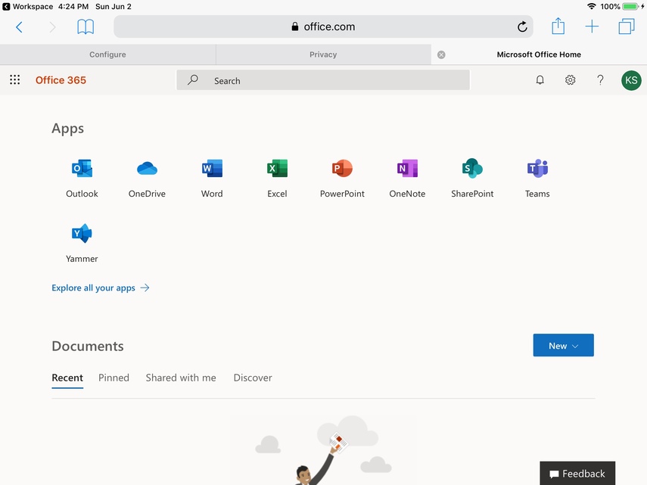Open PowerPoint app
Screen dimensions: 647x485
coord(342,169)
